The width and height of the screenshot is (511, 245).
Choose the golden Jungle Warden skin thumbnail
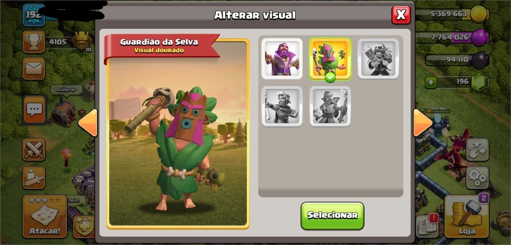[x=330, y=59]
